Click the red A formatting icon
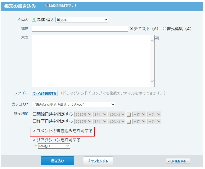This screenshot has height=169, width=205. coord(188,29)
